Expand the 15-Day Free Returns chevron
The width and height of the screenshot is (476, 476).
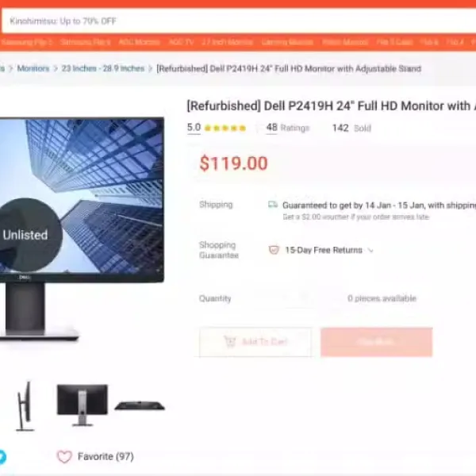[x=370, y=251]
